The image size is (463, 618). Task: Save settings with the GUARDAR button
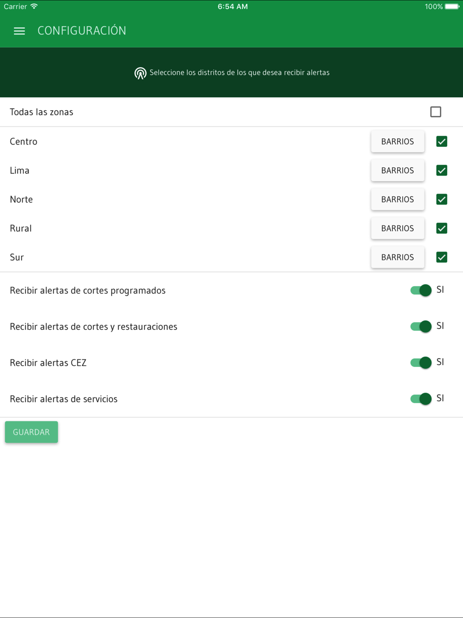[x=31, y=432]
